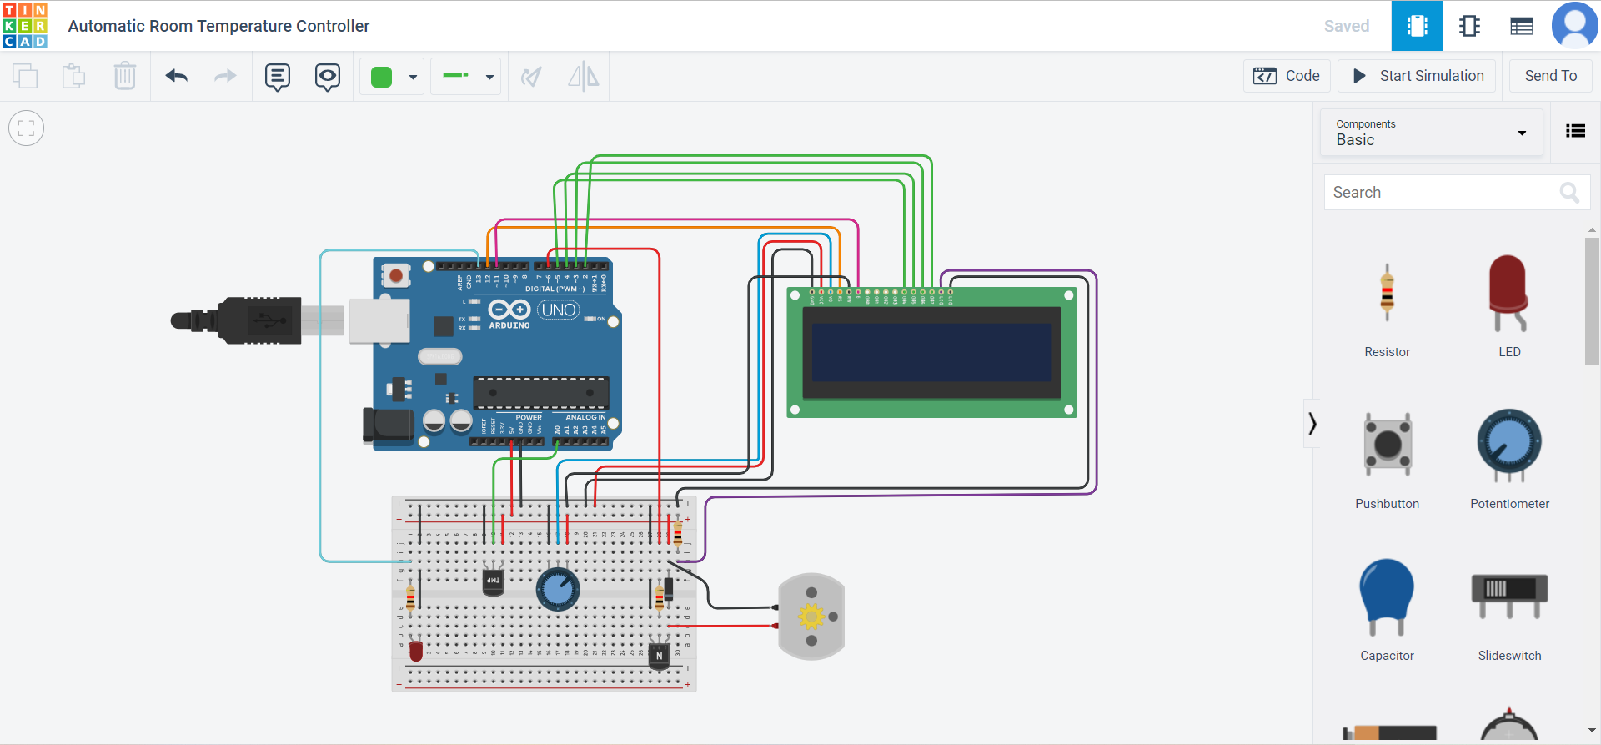Click the NPN transistor on breadboard
Screen dimensions: 1601x745
tap(659, 654)
